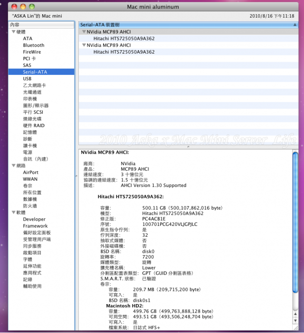Select 偏好設定面板 in the sidebar
This screenshot has width=304, height=333.
[37, 232]
